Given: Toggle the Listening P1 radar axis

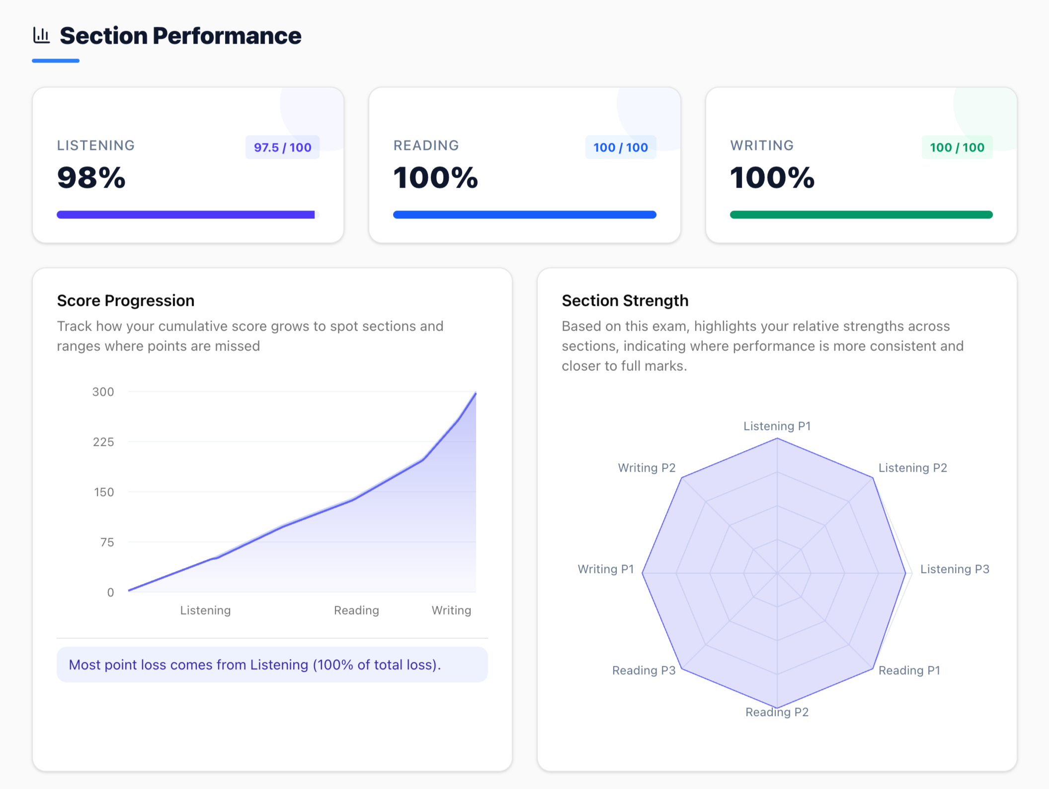Looking at the screenshot, I should [x=777, y=426].
